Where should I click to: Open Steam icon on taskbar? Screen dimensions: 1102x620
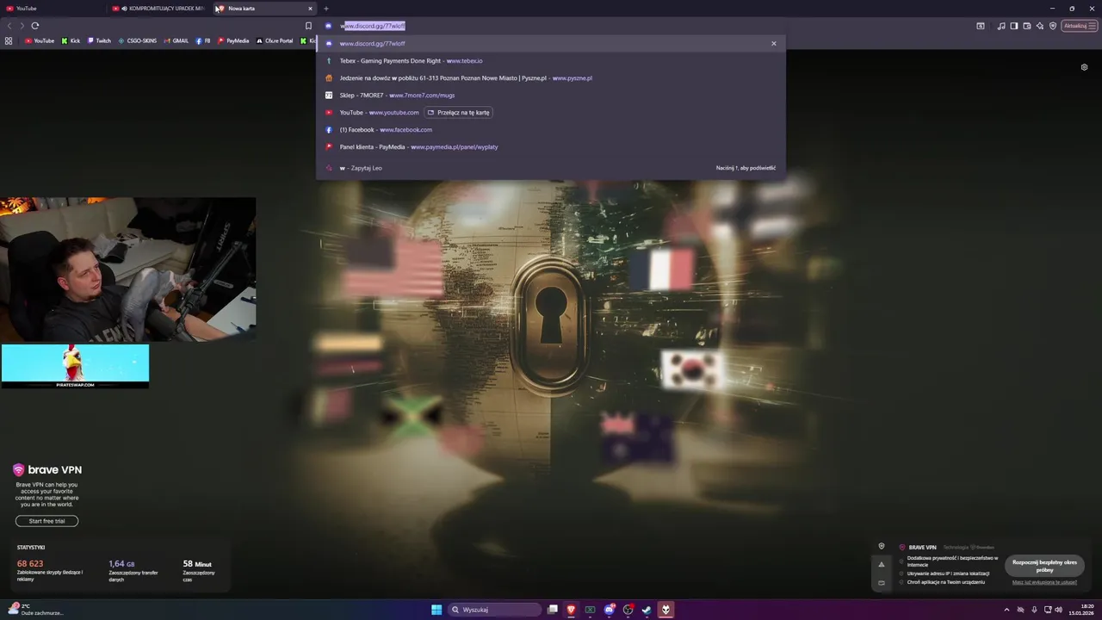click(647, 610)
